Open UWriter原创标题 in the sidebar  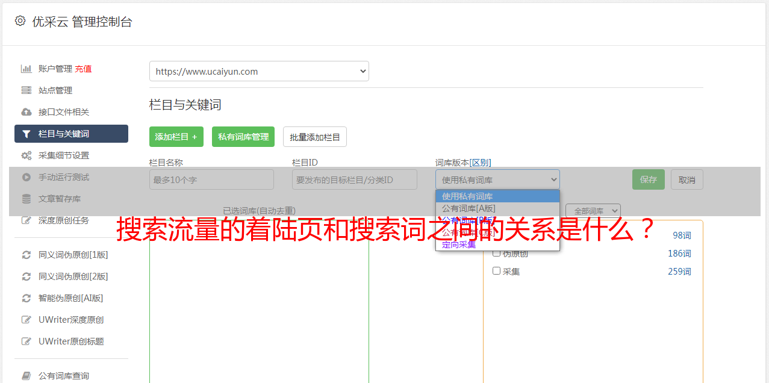(71, 341)
